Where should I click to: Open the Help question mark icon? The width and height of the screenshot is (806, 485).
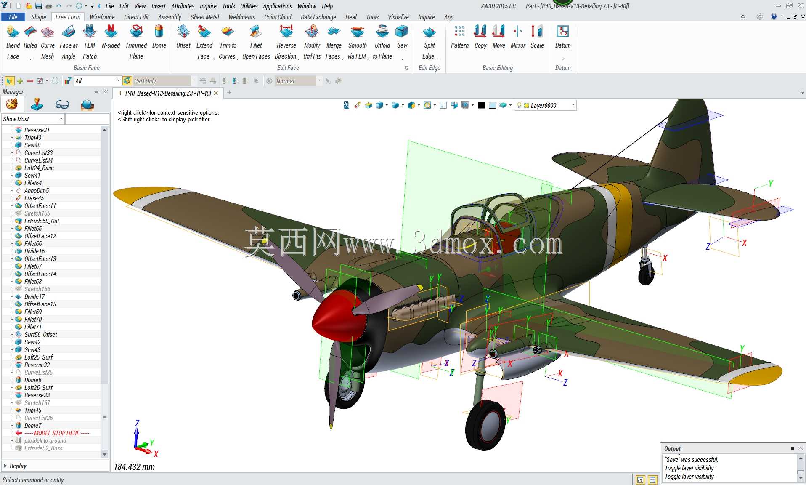pyautogui.click(x=774, y=16)
